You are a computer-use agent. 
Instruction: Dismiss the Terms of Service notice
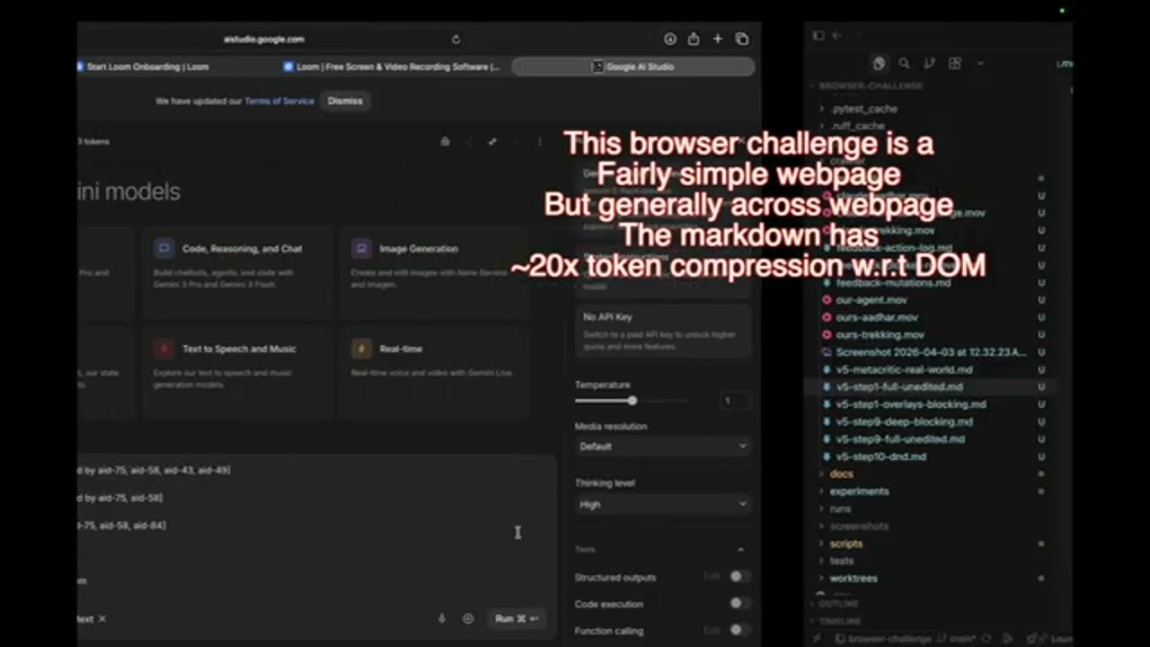[x=345, y=101]
